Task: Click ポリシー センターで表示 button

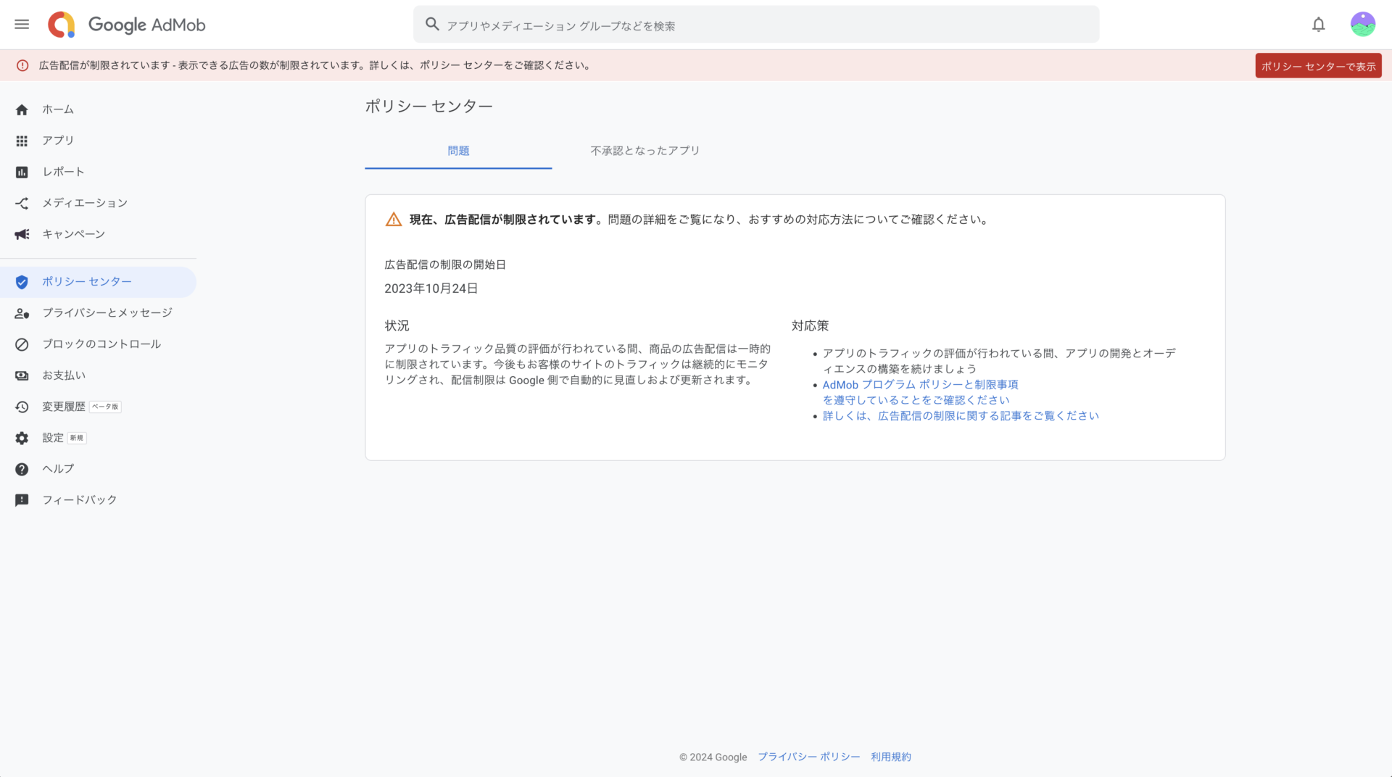Action: point(1318,66)
